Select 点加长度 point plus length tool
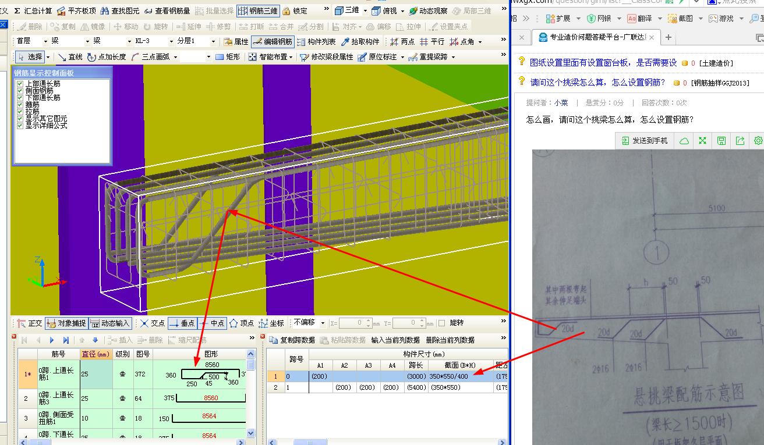 pyautogui.click(x=107, y=57)
